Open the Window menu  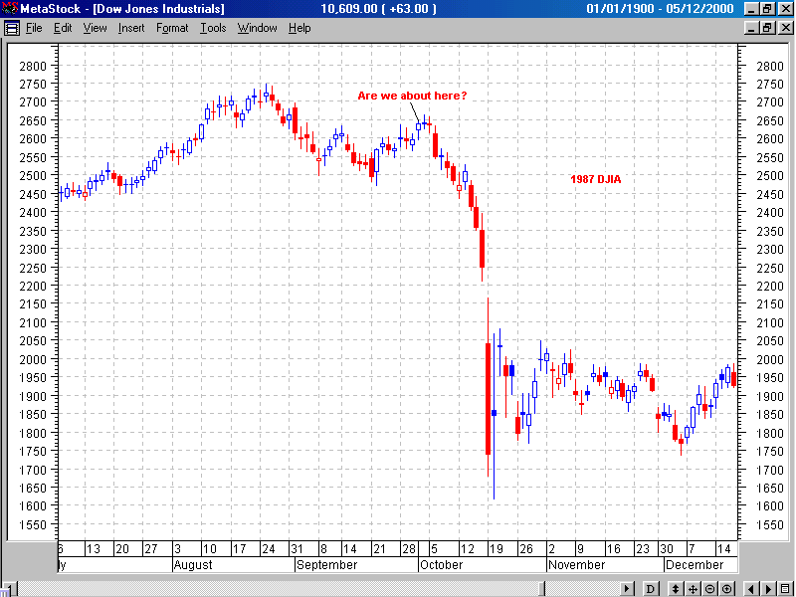tap(258, 28)
